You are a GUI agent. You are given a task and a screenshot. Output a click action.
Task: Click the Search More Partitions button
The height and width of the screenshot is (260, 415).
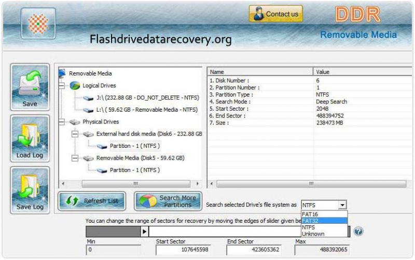click(168, 201)
